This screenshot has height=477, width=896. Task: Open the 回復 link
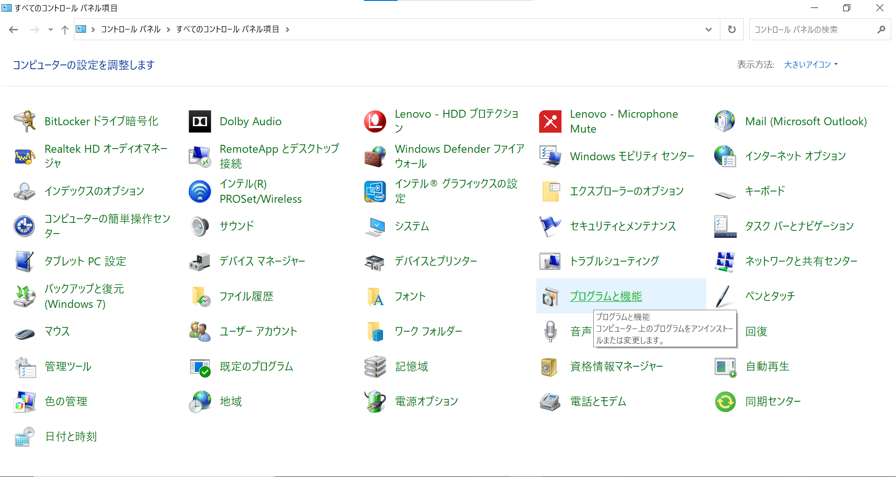click(x=756, y=331)
